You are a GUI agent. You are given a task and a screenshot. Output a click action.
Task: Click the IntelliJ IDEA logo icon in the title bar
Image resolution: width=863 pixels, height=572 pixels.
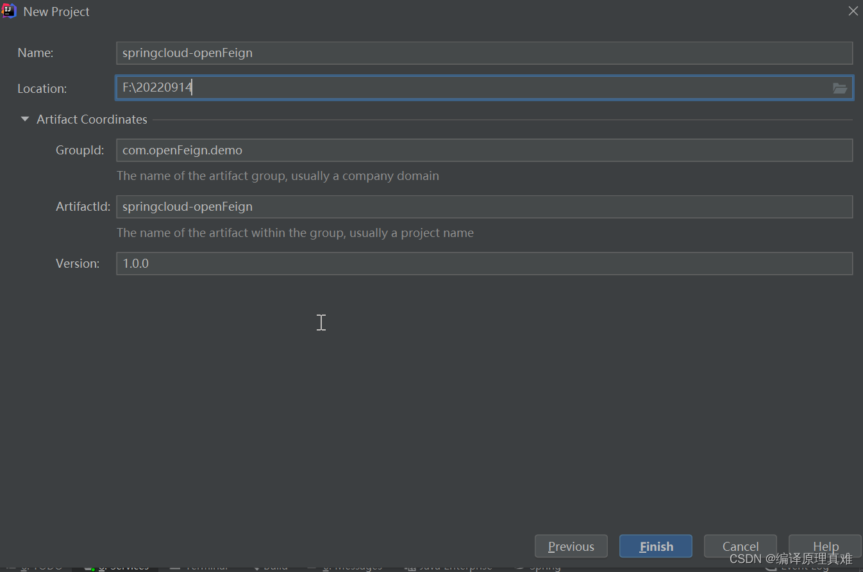9,11
